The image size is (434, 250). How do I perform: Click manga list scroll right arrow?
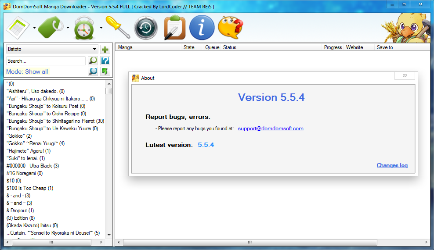coord(101,242)
